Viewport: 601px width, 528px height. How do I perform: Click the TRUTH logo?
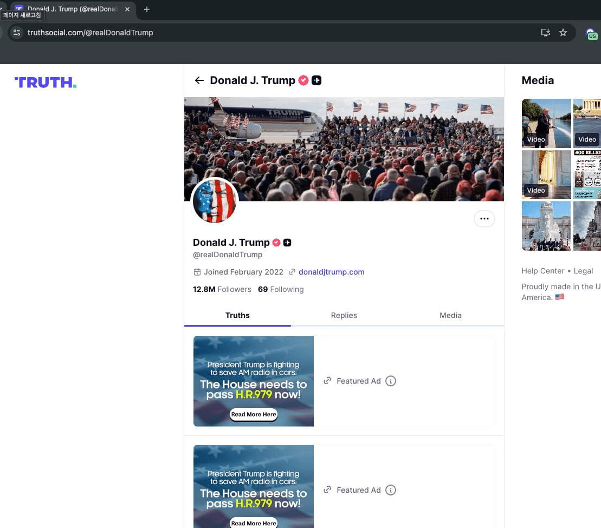(x=46, y=82)
